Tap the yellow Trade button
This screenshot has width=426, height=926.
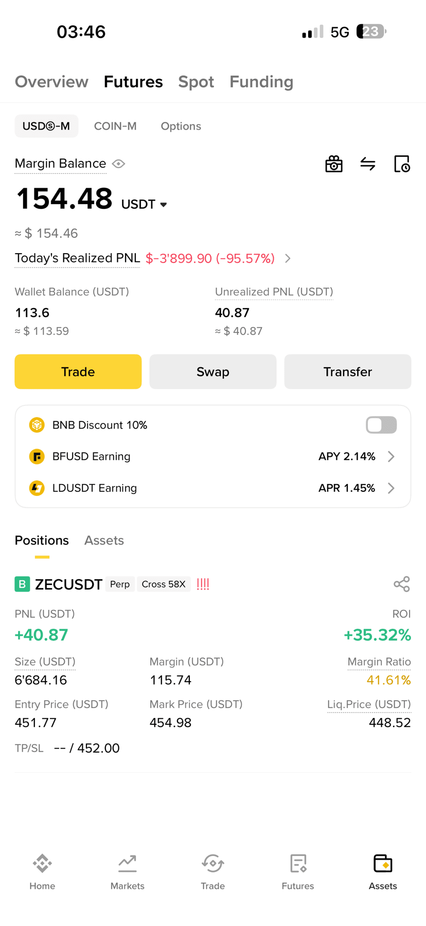(78, 371)
